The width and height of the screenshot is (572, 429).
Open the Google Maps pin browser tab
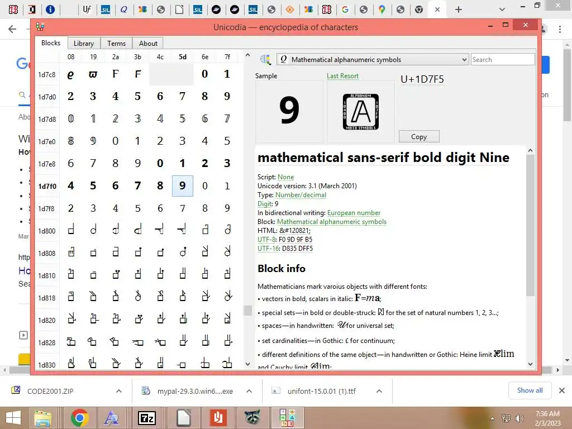click(x=382, y=9)
